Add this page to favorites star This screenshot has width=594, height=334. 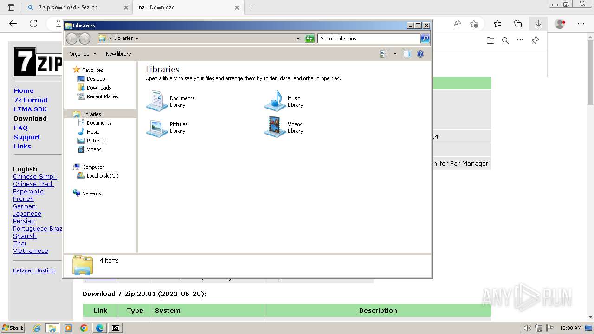[x=474, y=24]
